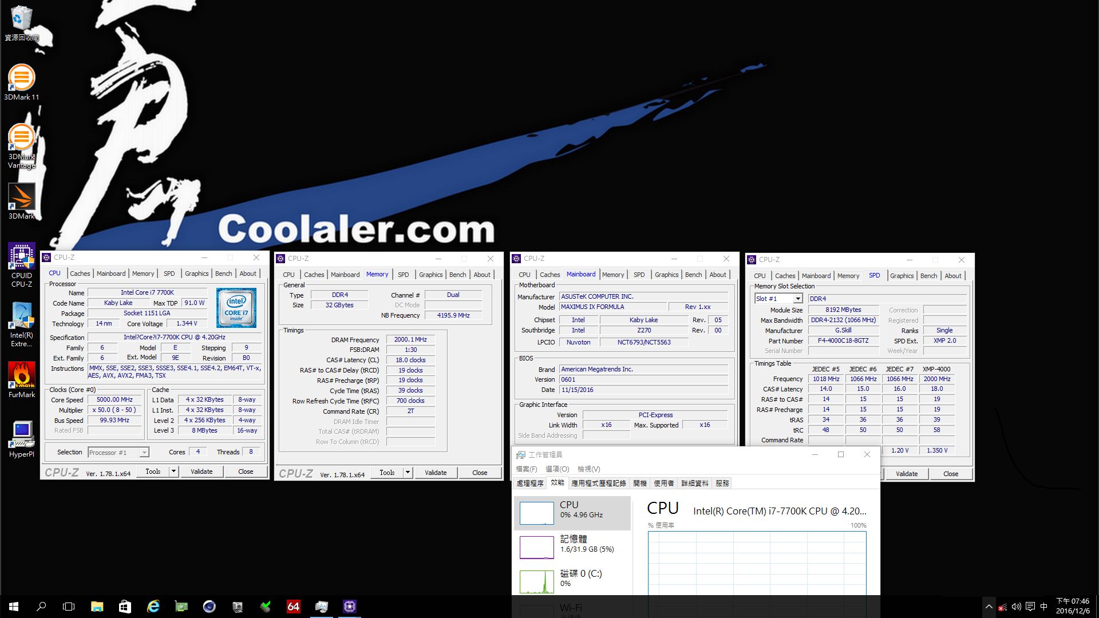This screenshot has width=1099, height=618.
Task: Click Close in the CPU-Z SPD window
Action: point(951,474)
